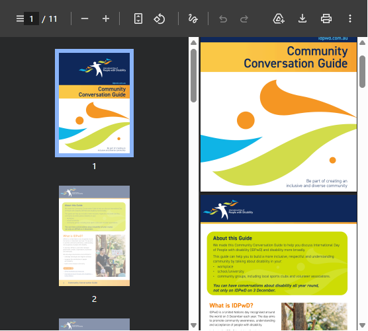Click the page label '1' under thumbnail
The width and height of the screenshot is (368, 331).
coord(95,166)
